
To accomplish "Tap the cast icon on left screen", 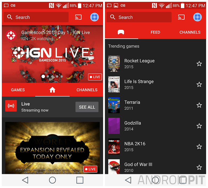I will point(78,17).
